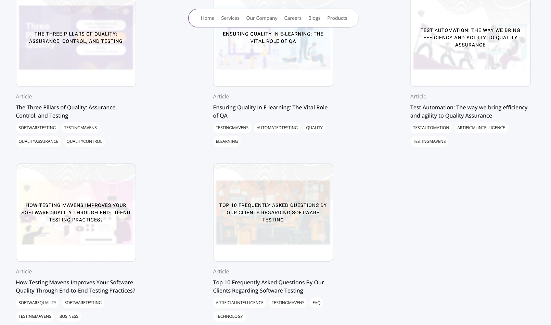Select TESTINGMAVENS tag under Test Automation article
551x325 pixels.
coord(429,141)
